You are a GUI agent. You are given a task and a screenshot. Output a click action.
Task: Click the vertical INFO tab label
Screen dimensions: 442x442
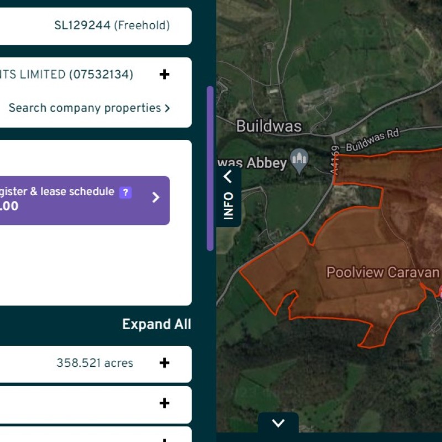point(228,206)
